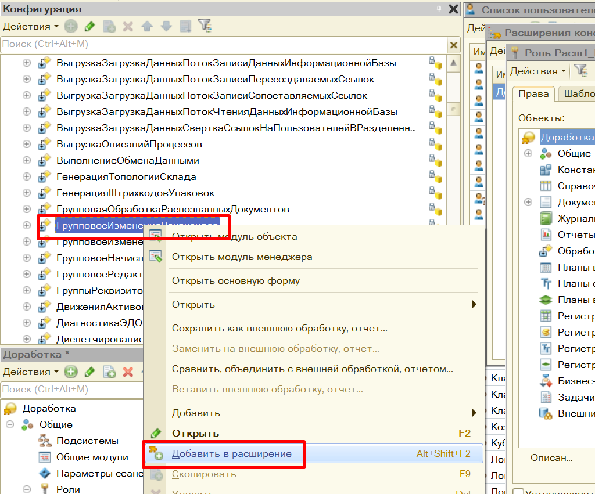The image size is (595, 494).
Task: Select 'Параметры сеанса' in the Доработка tree
Action: click(x=99, y=474)
